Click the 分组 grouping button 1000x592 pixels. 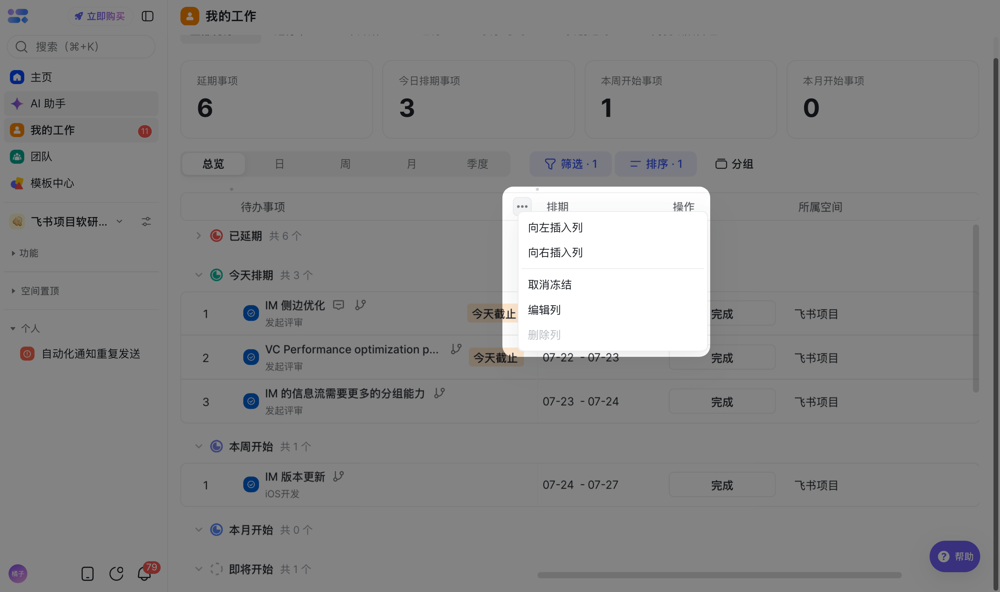point(734,164)
